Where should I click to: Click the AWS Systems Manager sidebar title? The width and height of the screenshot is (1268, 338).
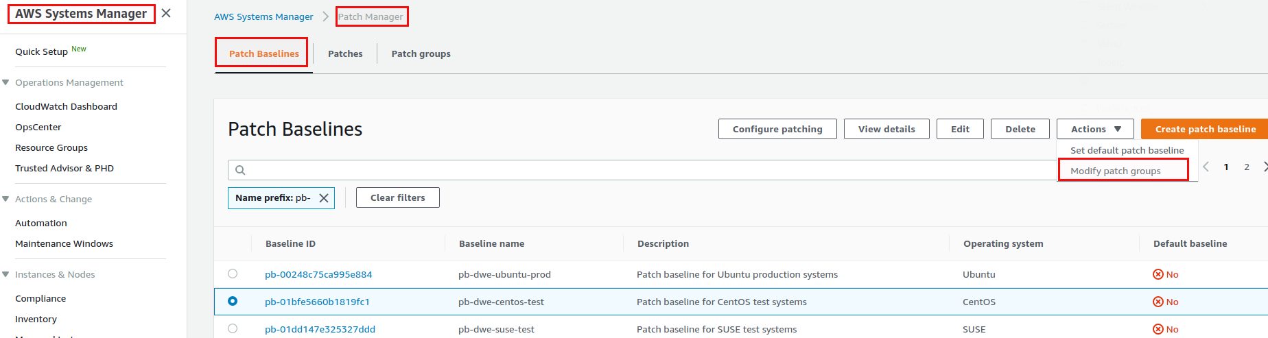point(81,14)
